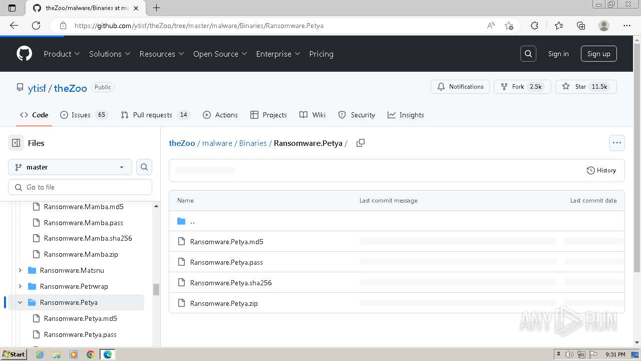641x361 pixels.
Task: Click the add to favorites star icon
Action: pos(509,26)
